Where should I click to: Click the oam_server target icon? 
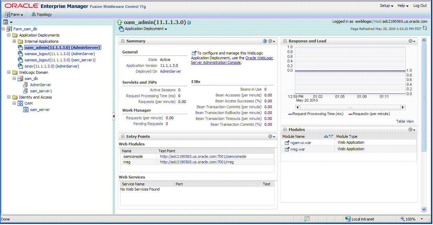pyautogui.click(x=26, y=110)
